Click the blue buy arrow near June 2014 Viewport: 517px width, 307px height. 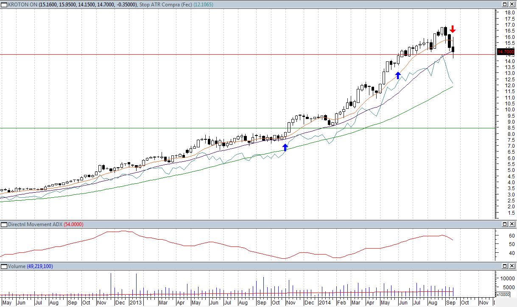398,75
